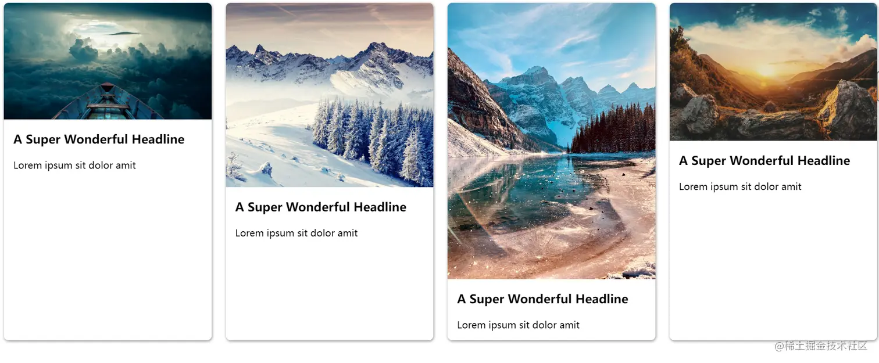Click the sun in the sunset image

click(766, 71)
